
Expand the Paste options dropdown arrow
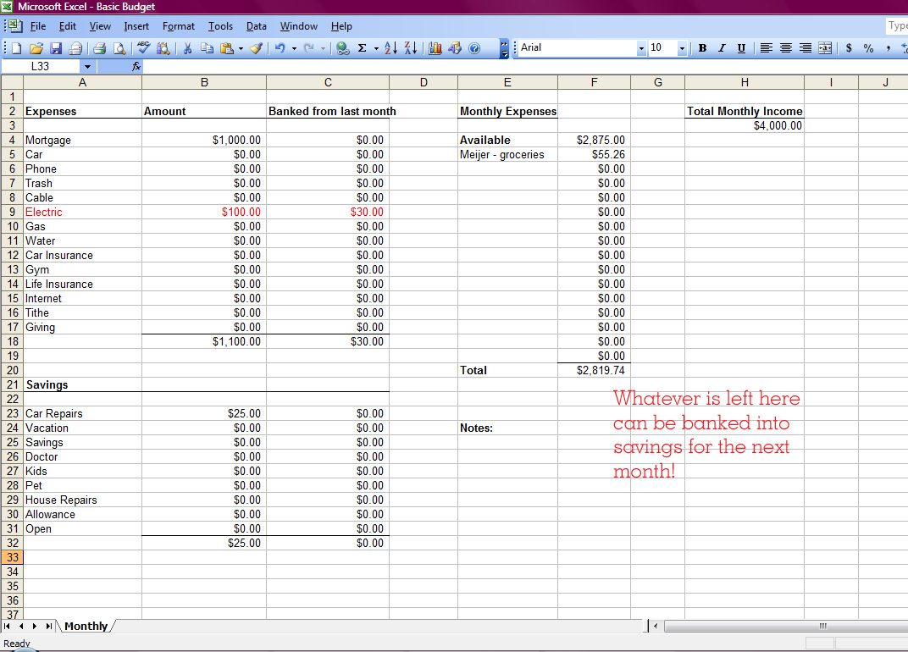(241, 47)
